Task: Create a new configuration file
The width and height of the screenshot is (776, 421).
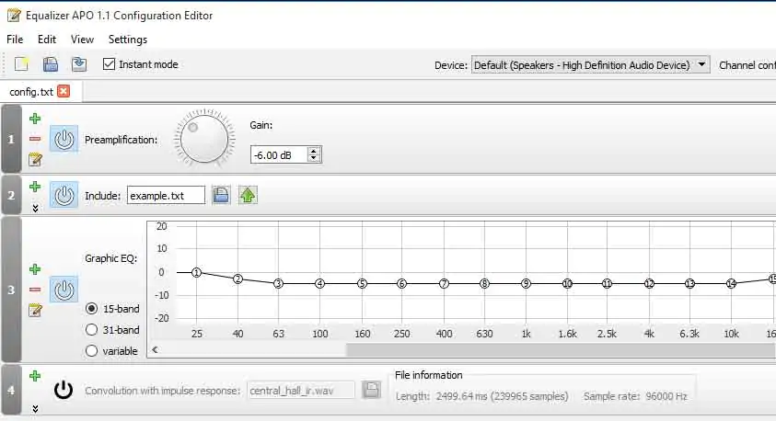Action: (21, 64)
